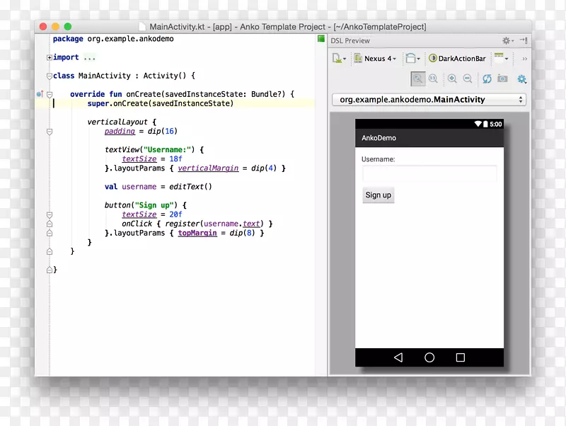Open the preview settings gear in zoom toolbar

(x=521, y=79)
